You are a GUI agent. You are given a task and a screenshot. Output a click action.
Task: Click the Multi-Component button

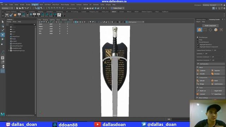click(210, 26)
